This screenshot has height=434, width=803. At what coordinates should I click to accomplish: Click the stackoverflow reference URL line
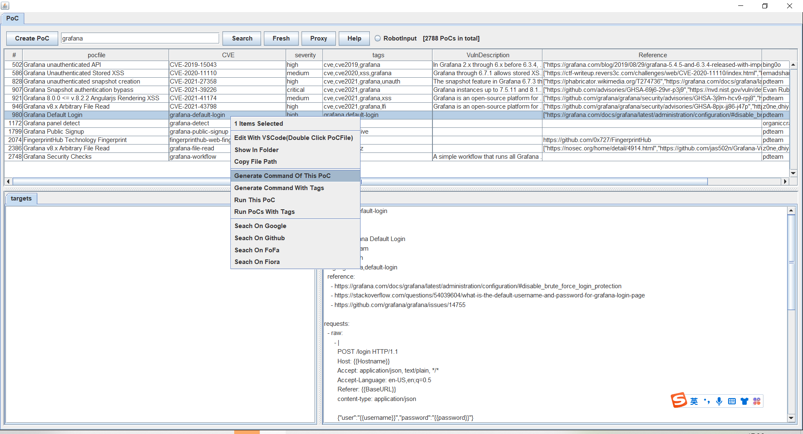pyautogui.click(x=488, y=295)
